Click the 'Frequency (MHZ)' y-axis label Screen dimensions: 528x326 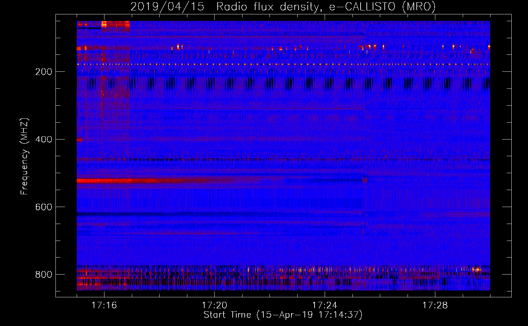click(x=24, y=156)
